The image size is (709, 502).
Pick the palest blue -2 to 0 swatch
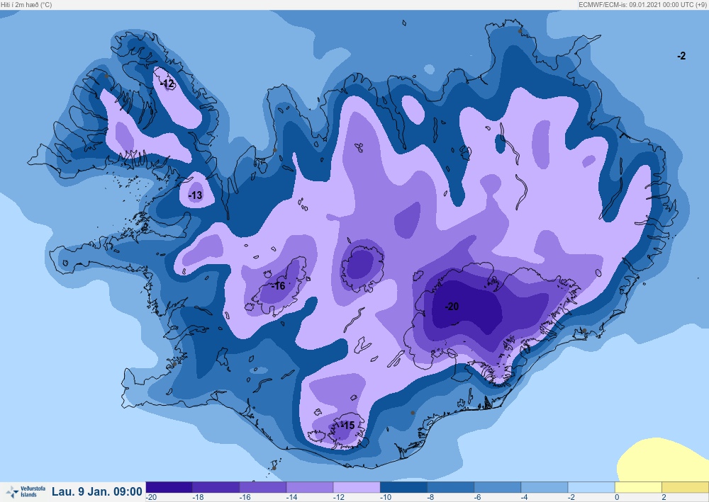click(x=592, y=487)
